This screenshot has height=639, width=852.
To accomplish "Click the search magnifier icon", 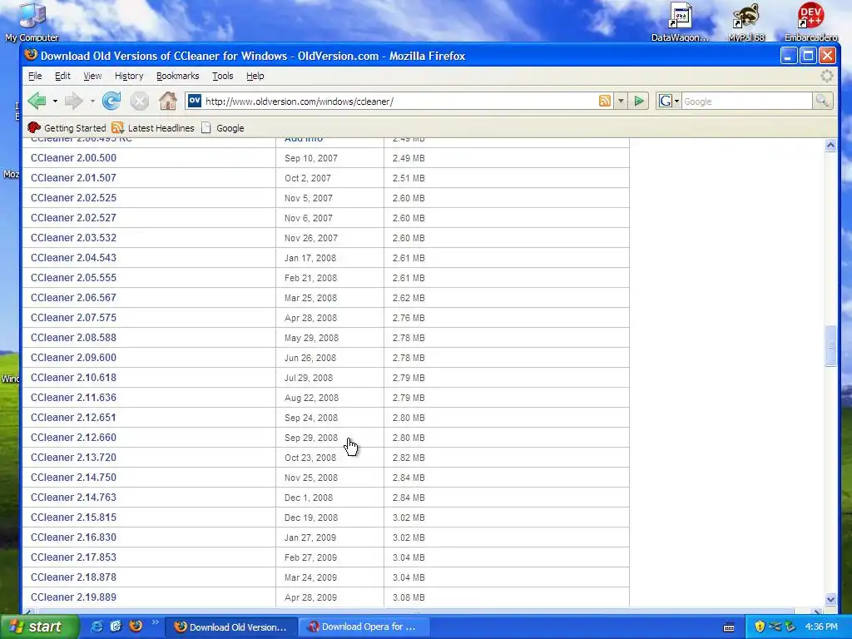I will tap(822, 101).
